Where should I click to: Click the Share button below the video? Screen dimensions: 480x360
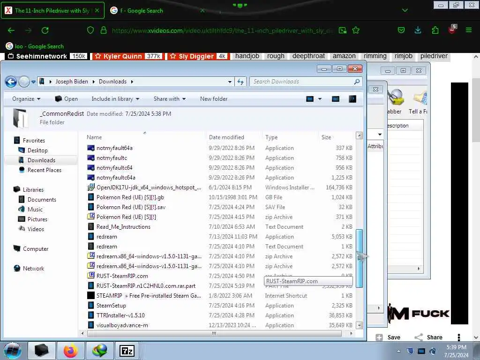[428, 337]
